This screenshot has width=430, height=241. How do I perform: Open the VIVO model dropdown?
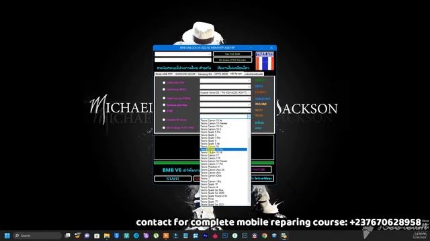point(225,86)
